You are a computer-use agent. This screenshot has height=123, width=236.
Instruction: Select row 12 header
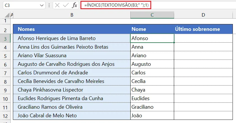point(5,116)
